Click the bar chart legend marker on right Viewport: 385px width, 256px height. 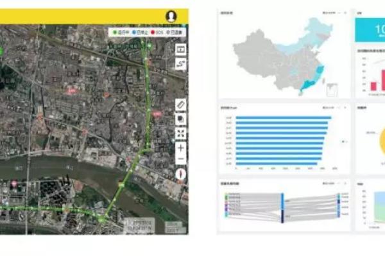coord(344,141)
